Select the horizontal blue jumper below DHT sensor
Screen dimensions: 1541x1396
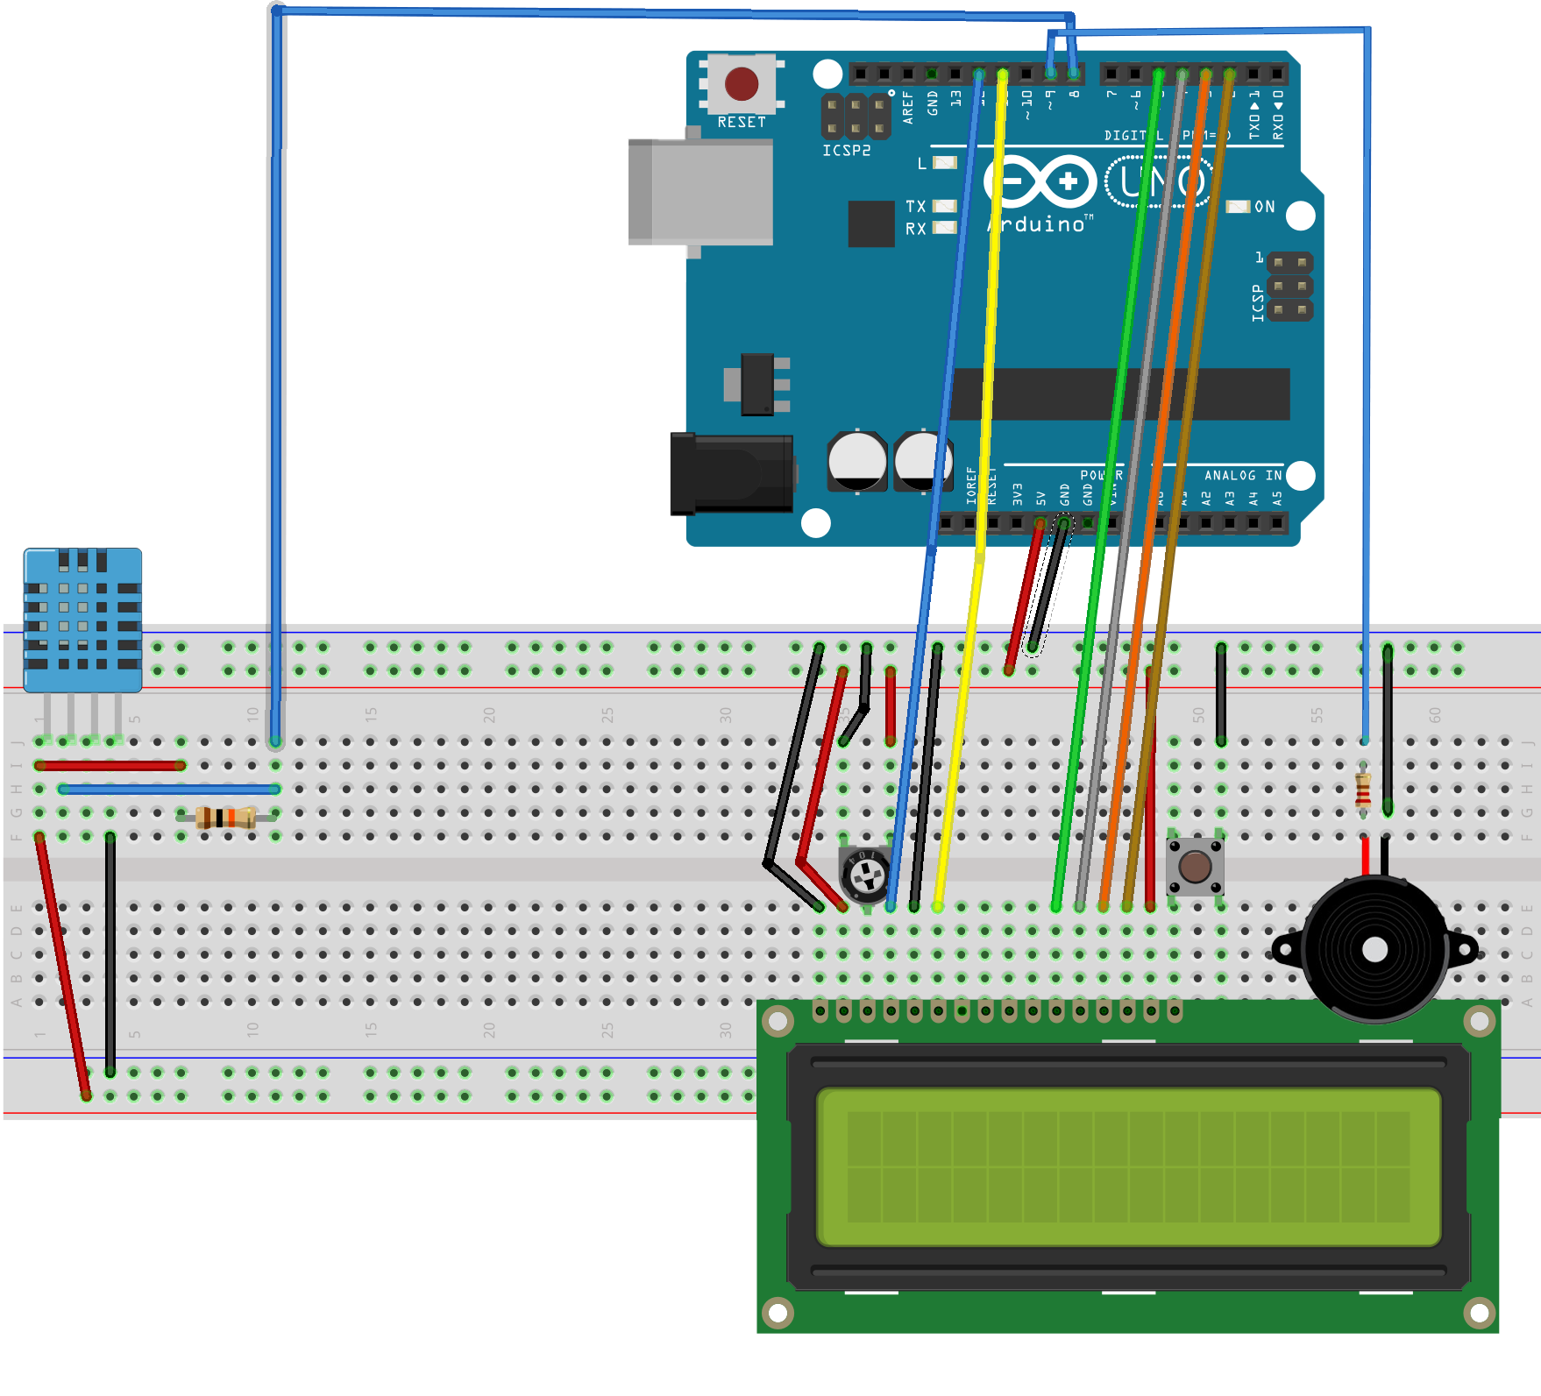pos(168,790)
